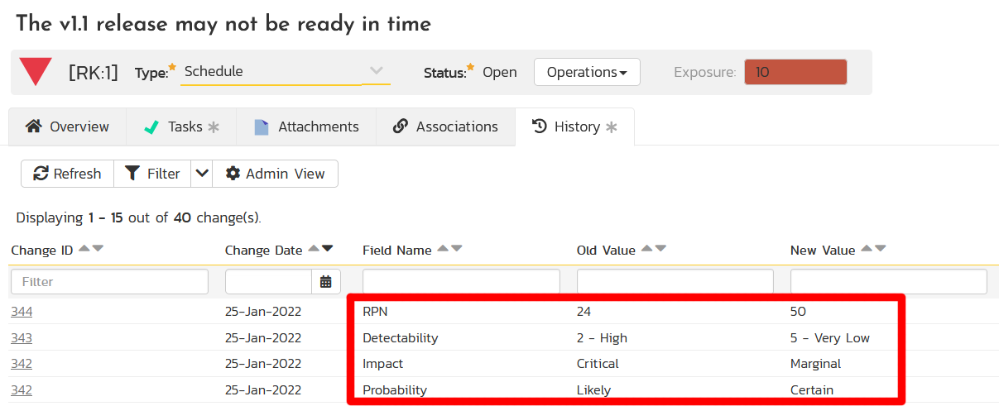Sort Change ID column ascending arrow
Screen dimensions: 999x406
pyautogui.click(x=84, y=249)
